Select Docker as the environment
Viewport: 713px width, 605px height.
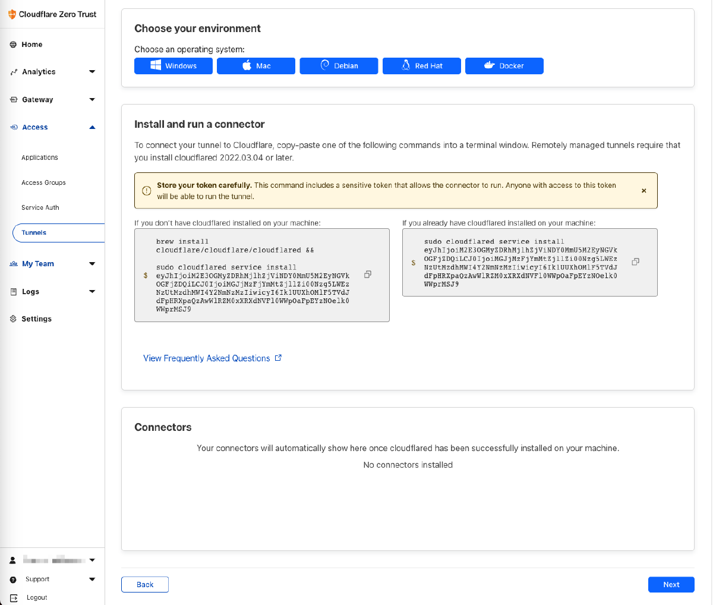pos(504,66)
